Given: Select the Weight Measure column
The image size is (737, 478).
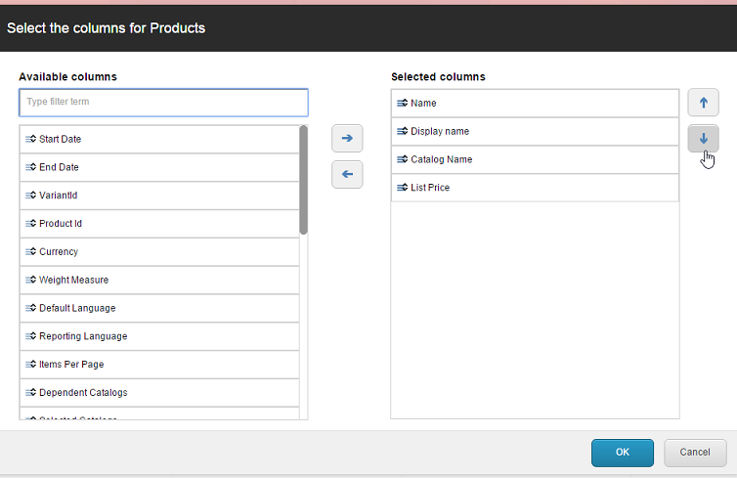Looking at the screenshot, I should pos(73,281).
